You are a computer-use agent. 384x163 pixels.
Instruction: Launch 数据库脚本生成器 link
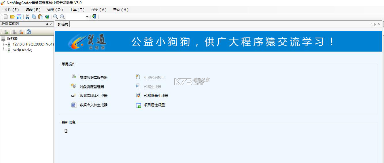point(94,96)
